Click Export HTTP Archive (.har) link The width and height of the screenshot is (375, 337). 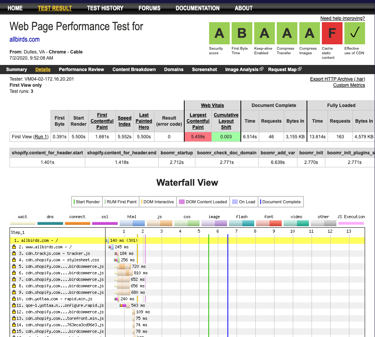338,79
